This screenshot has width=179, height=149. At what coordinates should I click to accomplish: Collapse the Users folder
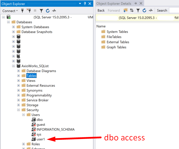(24, 115)
